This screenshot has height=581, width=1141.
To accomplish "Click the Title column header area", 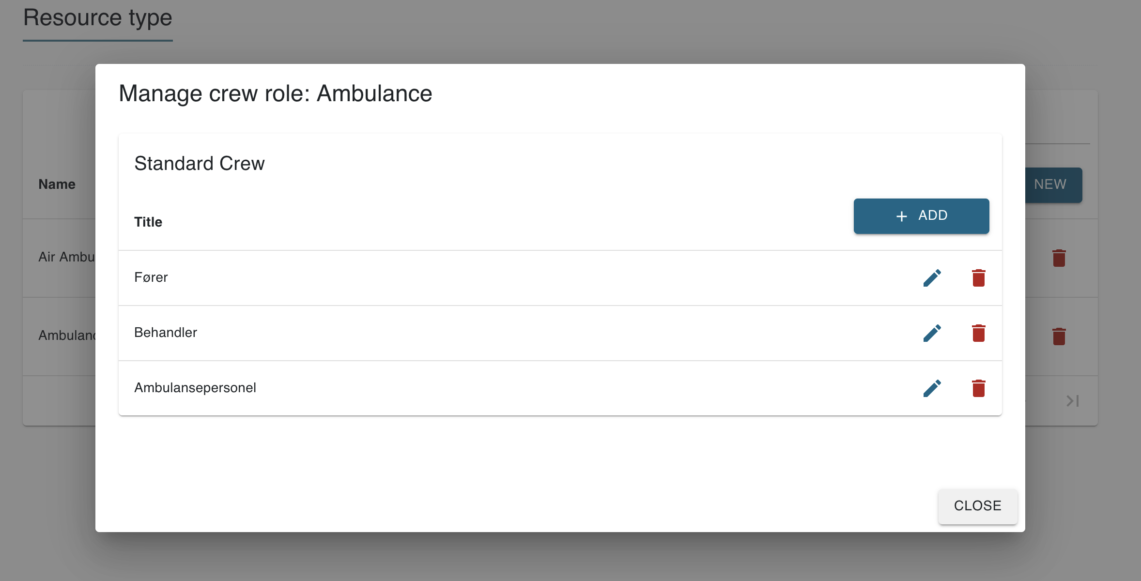I will click(x=148, y=222).
